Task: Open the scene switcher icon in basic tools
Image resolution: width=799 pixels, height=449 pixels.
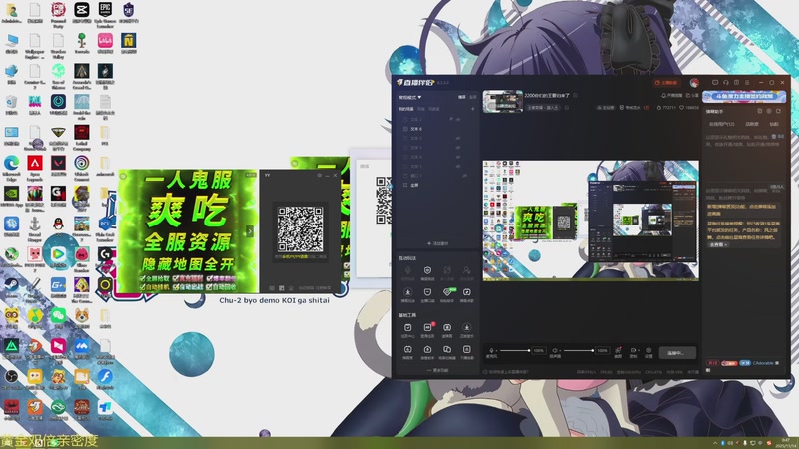Action: pos(447,350)
